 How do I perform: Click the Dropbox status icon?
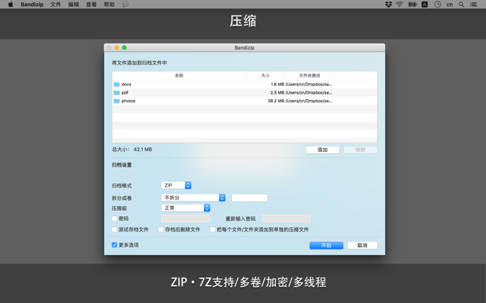[x=388, y=5]
